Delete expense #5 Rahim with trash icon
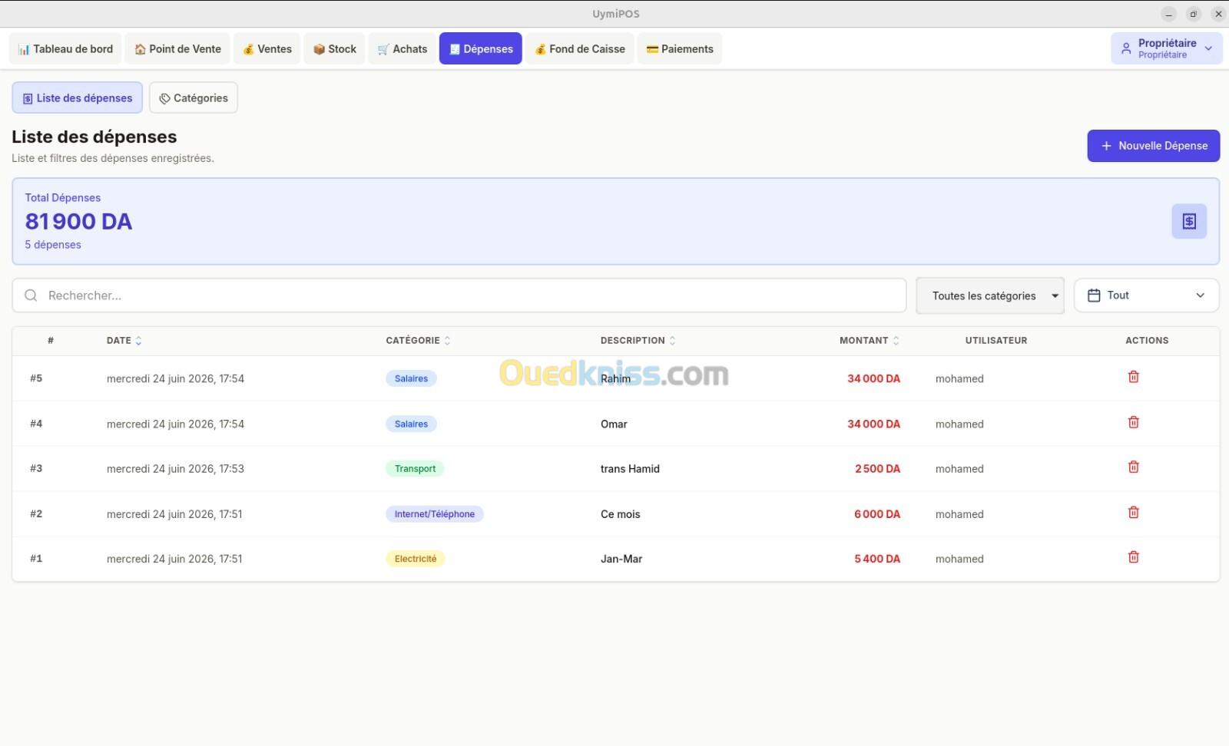The image size is (1229, 746). point(1133,377)
